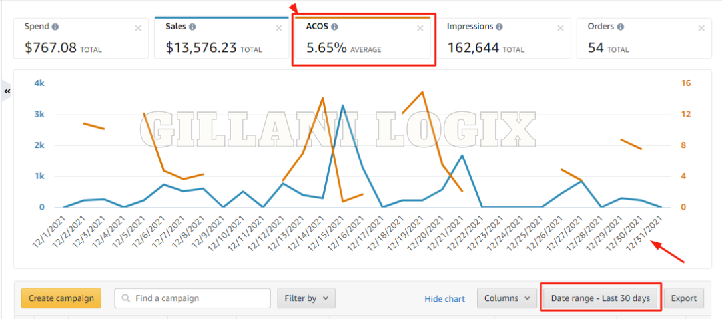
Task: Click the info icon beside Sales
Action: (192, 27)
